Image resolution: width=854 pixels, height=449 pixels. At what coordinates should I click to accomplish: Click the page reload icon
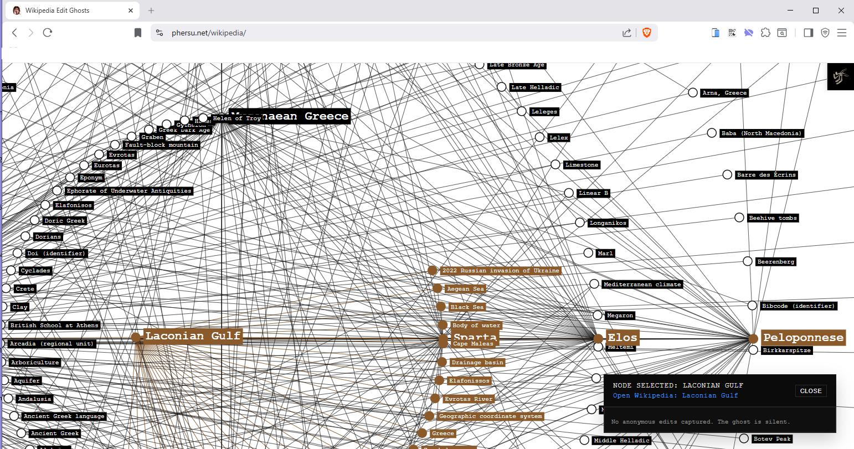coord(48,33)
